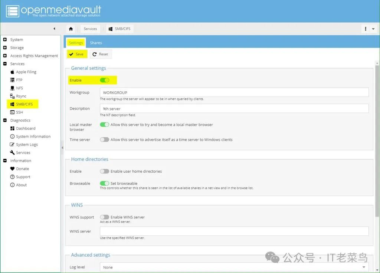Switch to the Shares tab
Viewport: 380px width, 273px height.
click(x=96, y=43)
